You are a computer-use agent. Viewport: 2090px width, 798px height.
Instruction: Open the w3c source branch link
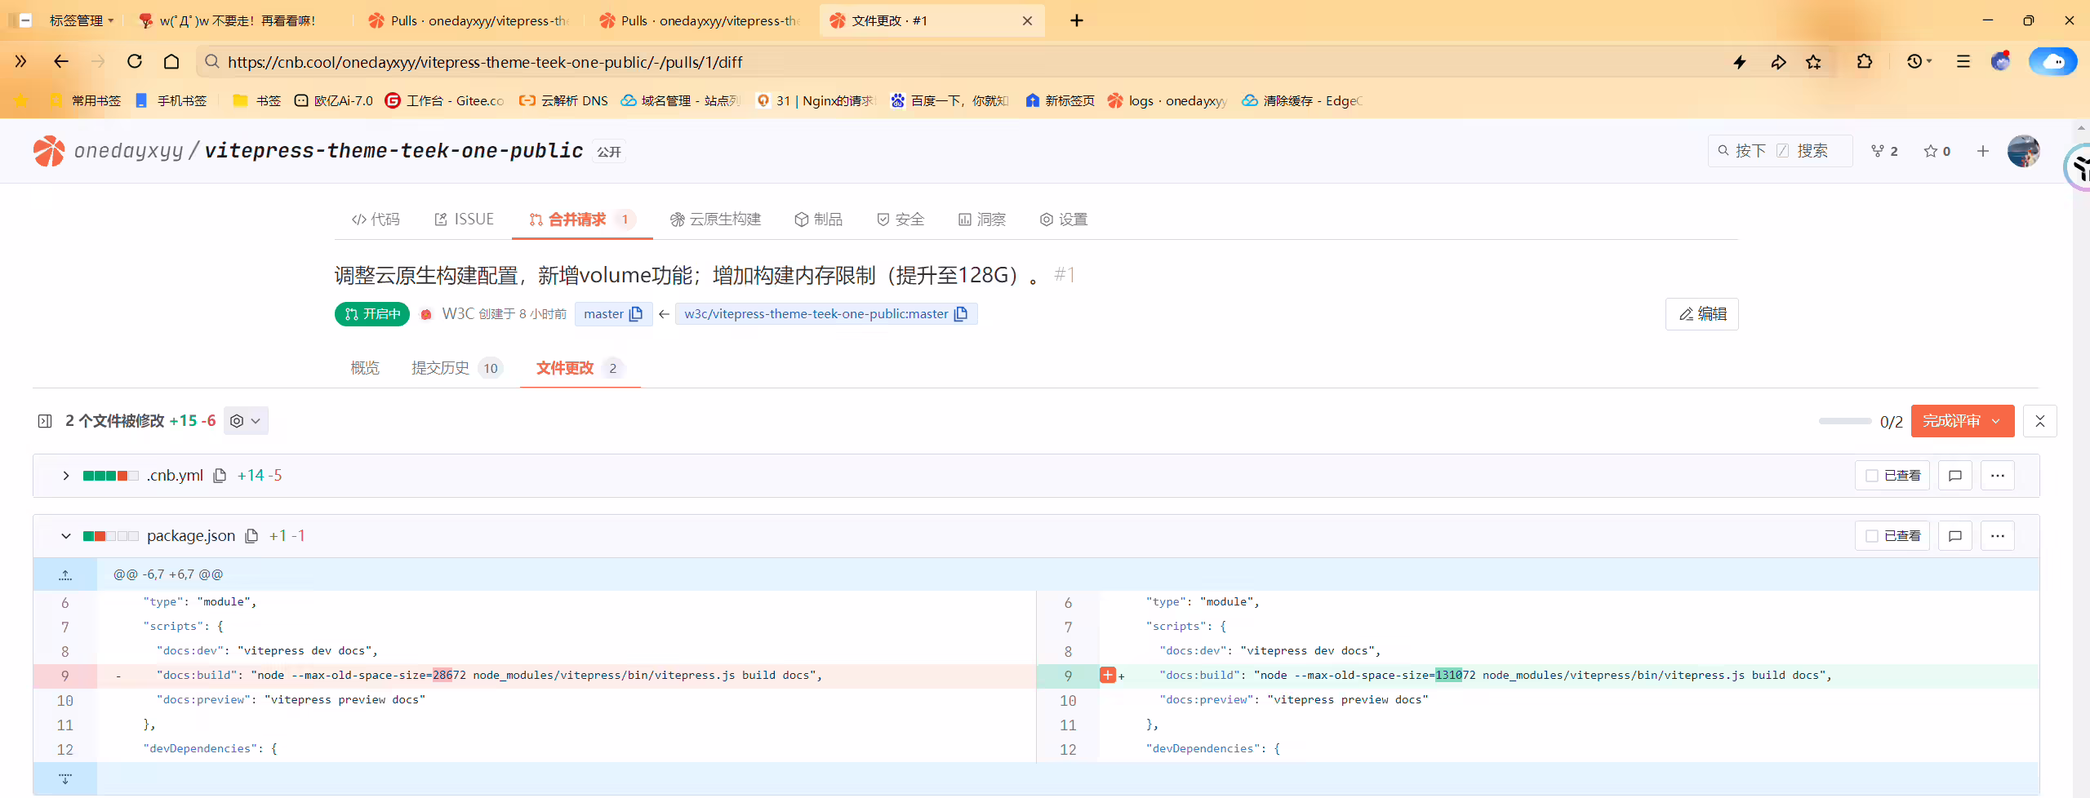pos(816,314)
